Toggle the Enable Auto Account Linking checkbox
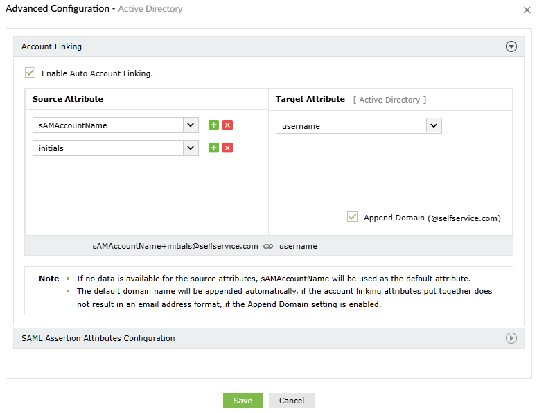 pyautogui.click(x=30, y=72)
